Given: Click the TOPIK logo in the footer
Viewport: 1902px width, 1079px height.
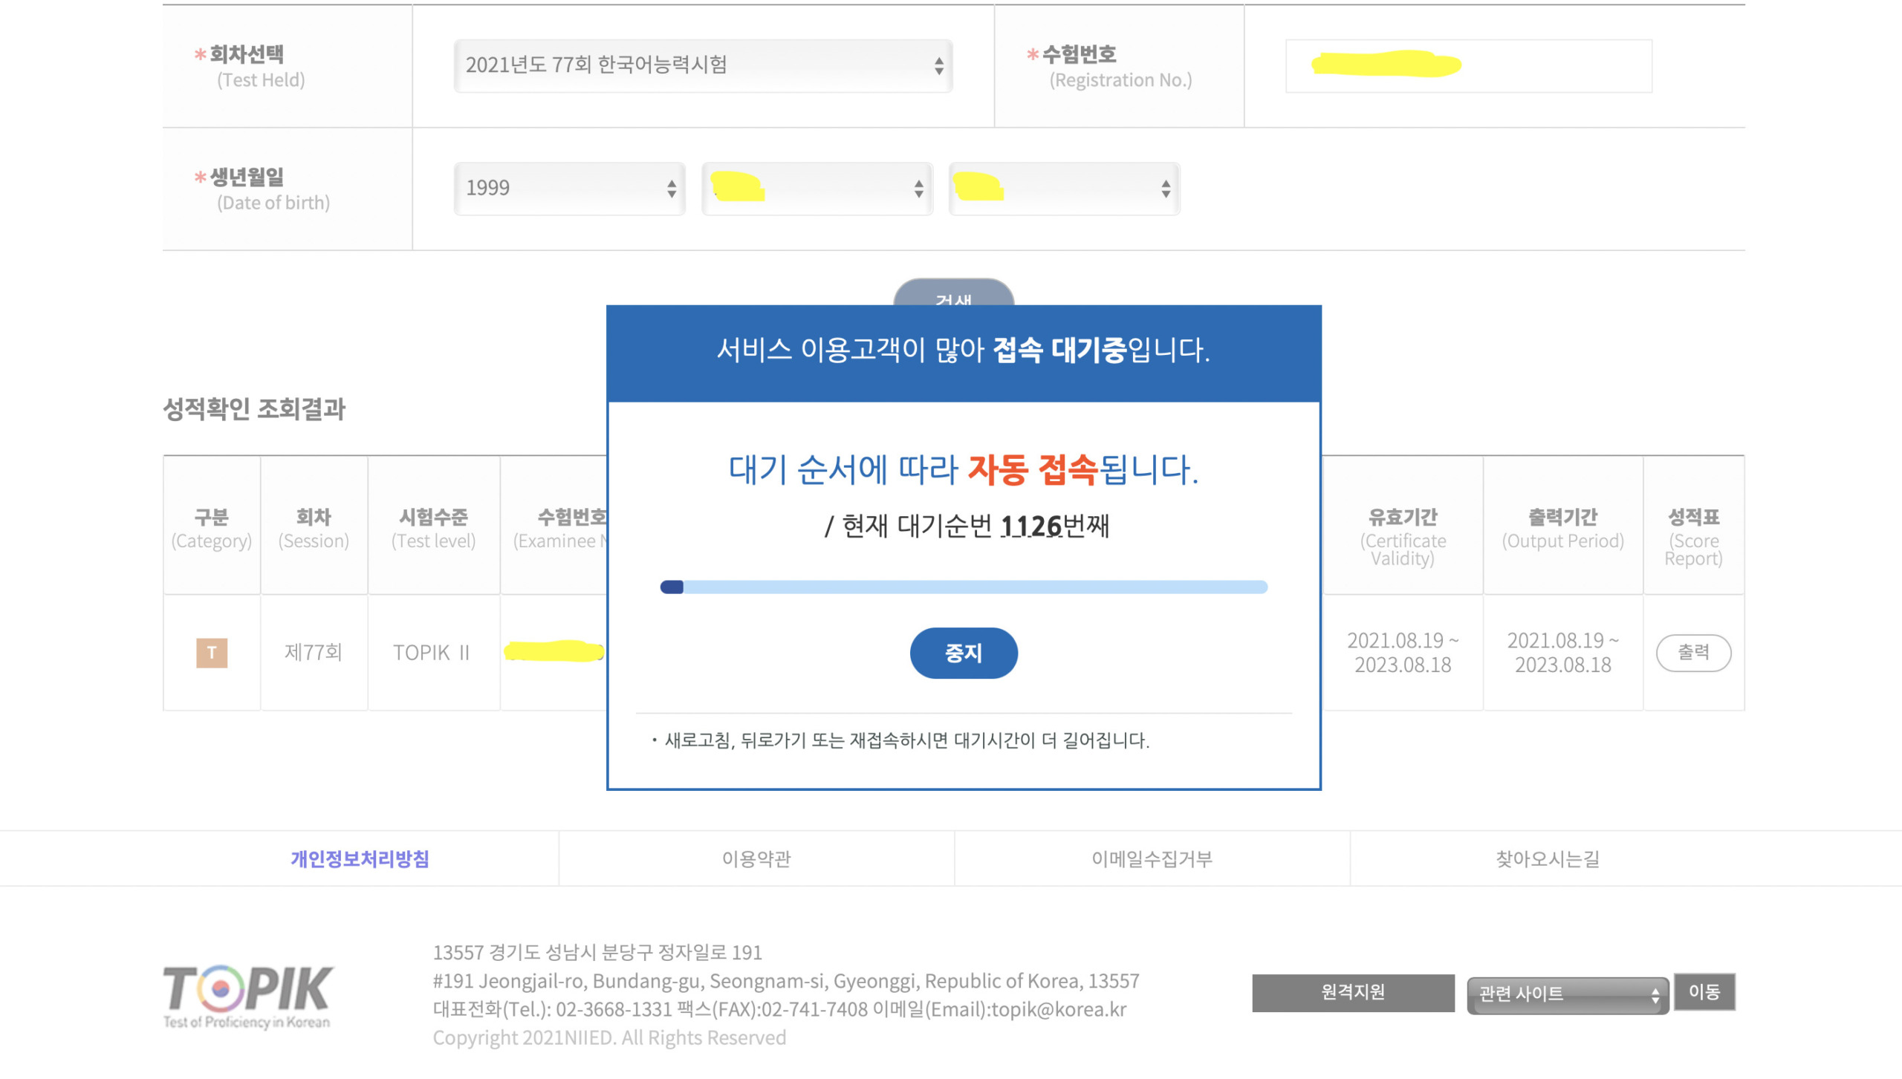Looking at the screenshot, I should (247, 997).
